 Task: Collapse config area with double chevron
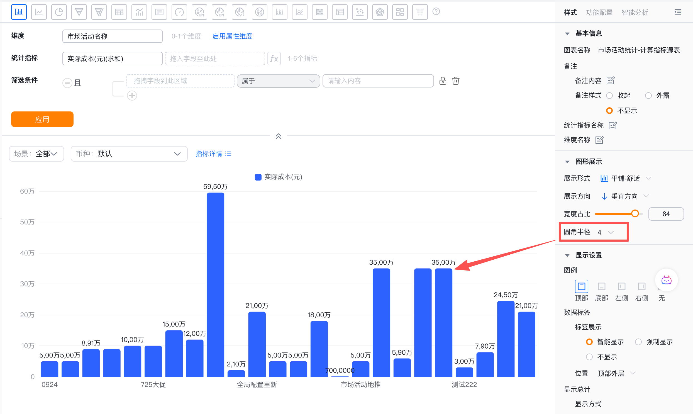pos(278,137)
